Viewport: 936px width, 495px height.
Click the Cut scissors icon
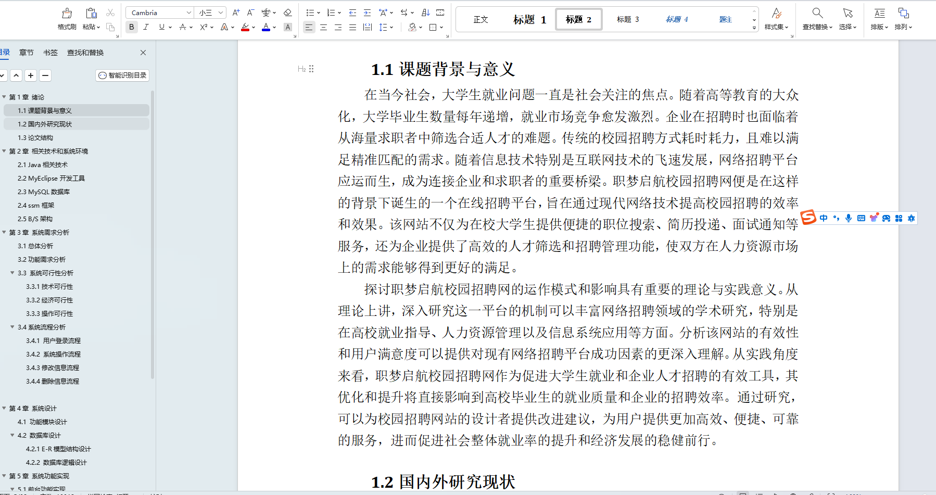(110, 12)
